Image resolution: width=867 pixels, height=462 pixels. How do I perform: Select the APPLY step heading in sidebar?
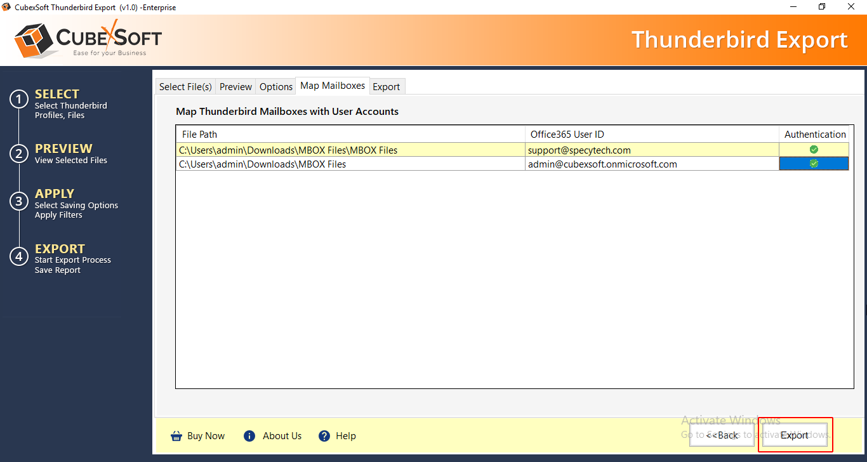pyautogui.click(x=55, y=194)
